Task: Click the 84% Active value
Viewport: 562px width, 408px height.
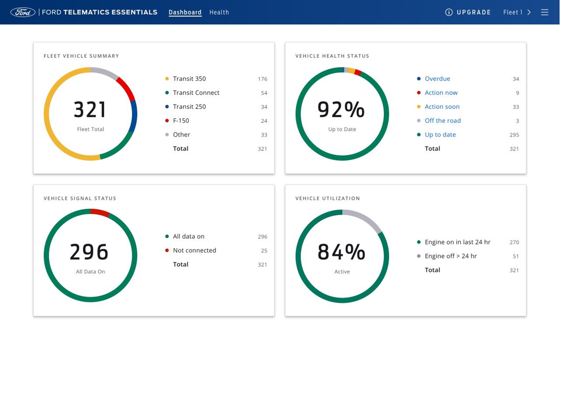Action: coord(341,252)
